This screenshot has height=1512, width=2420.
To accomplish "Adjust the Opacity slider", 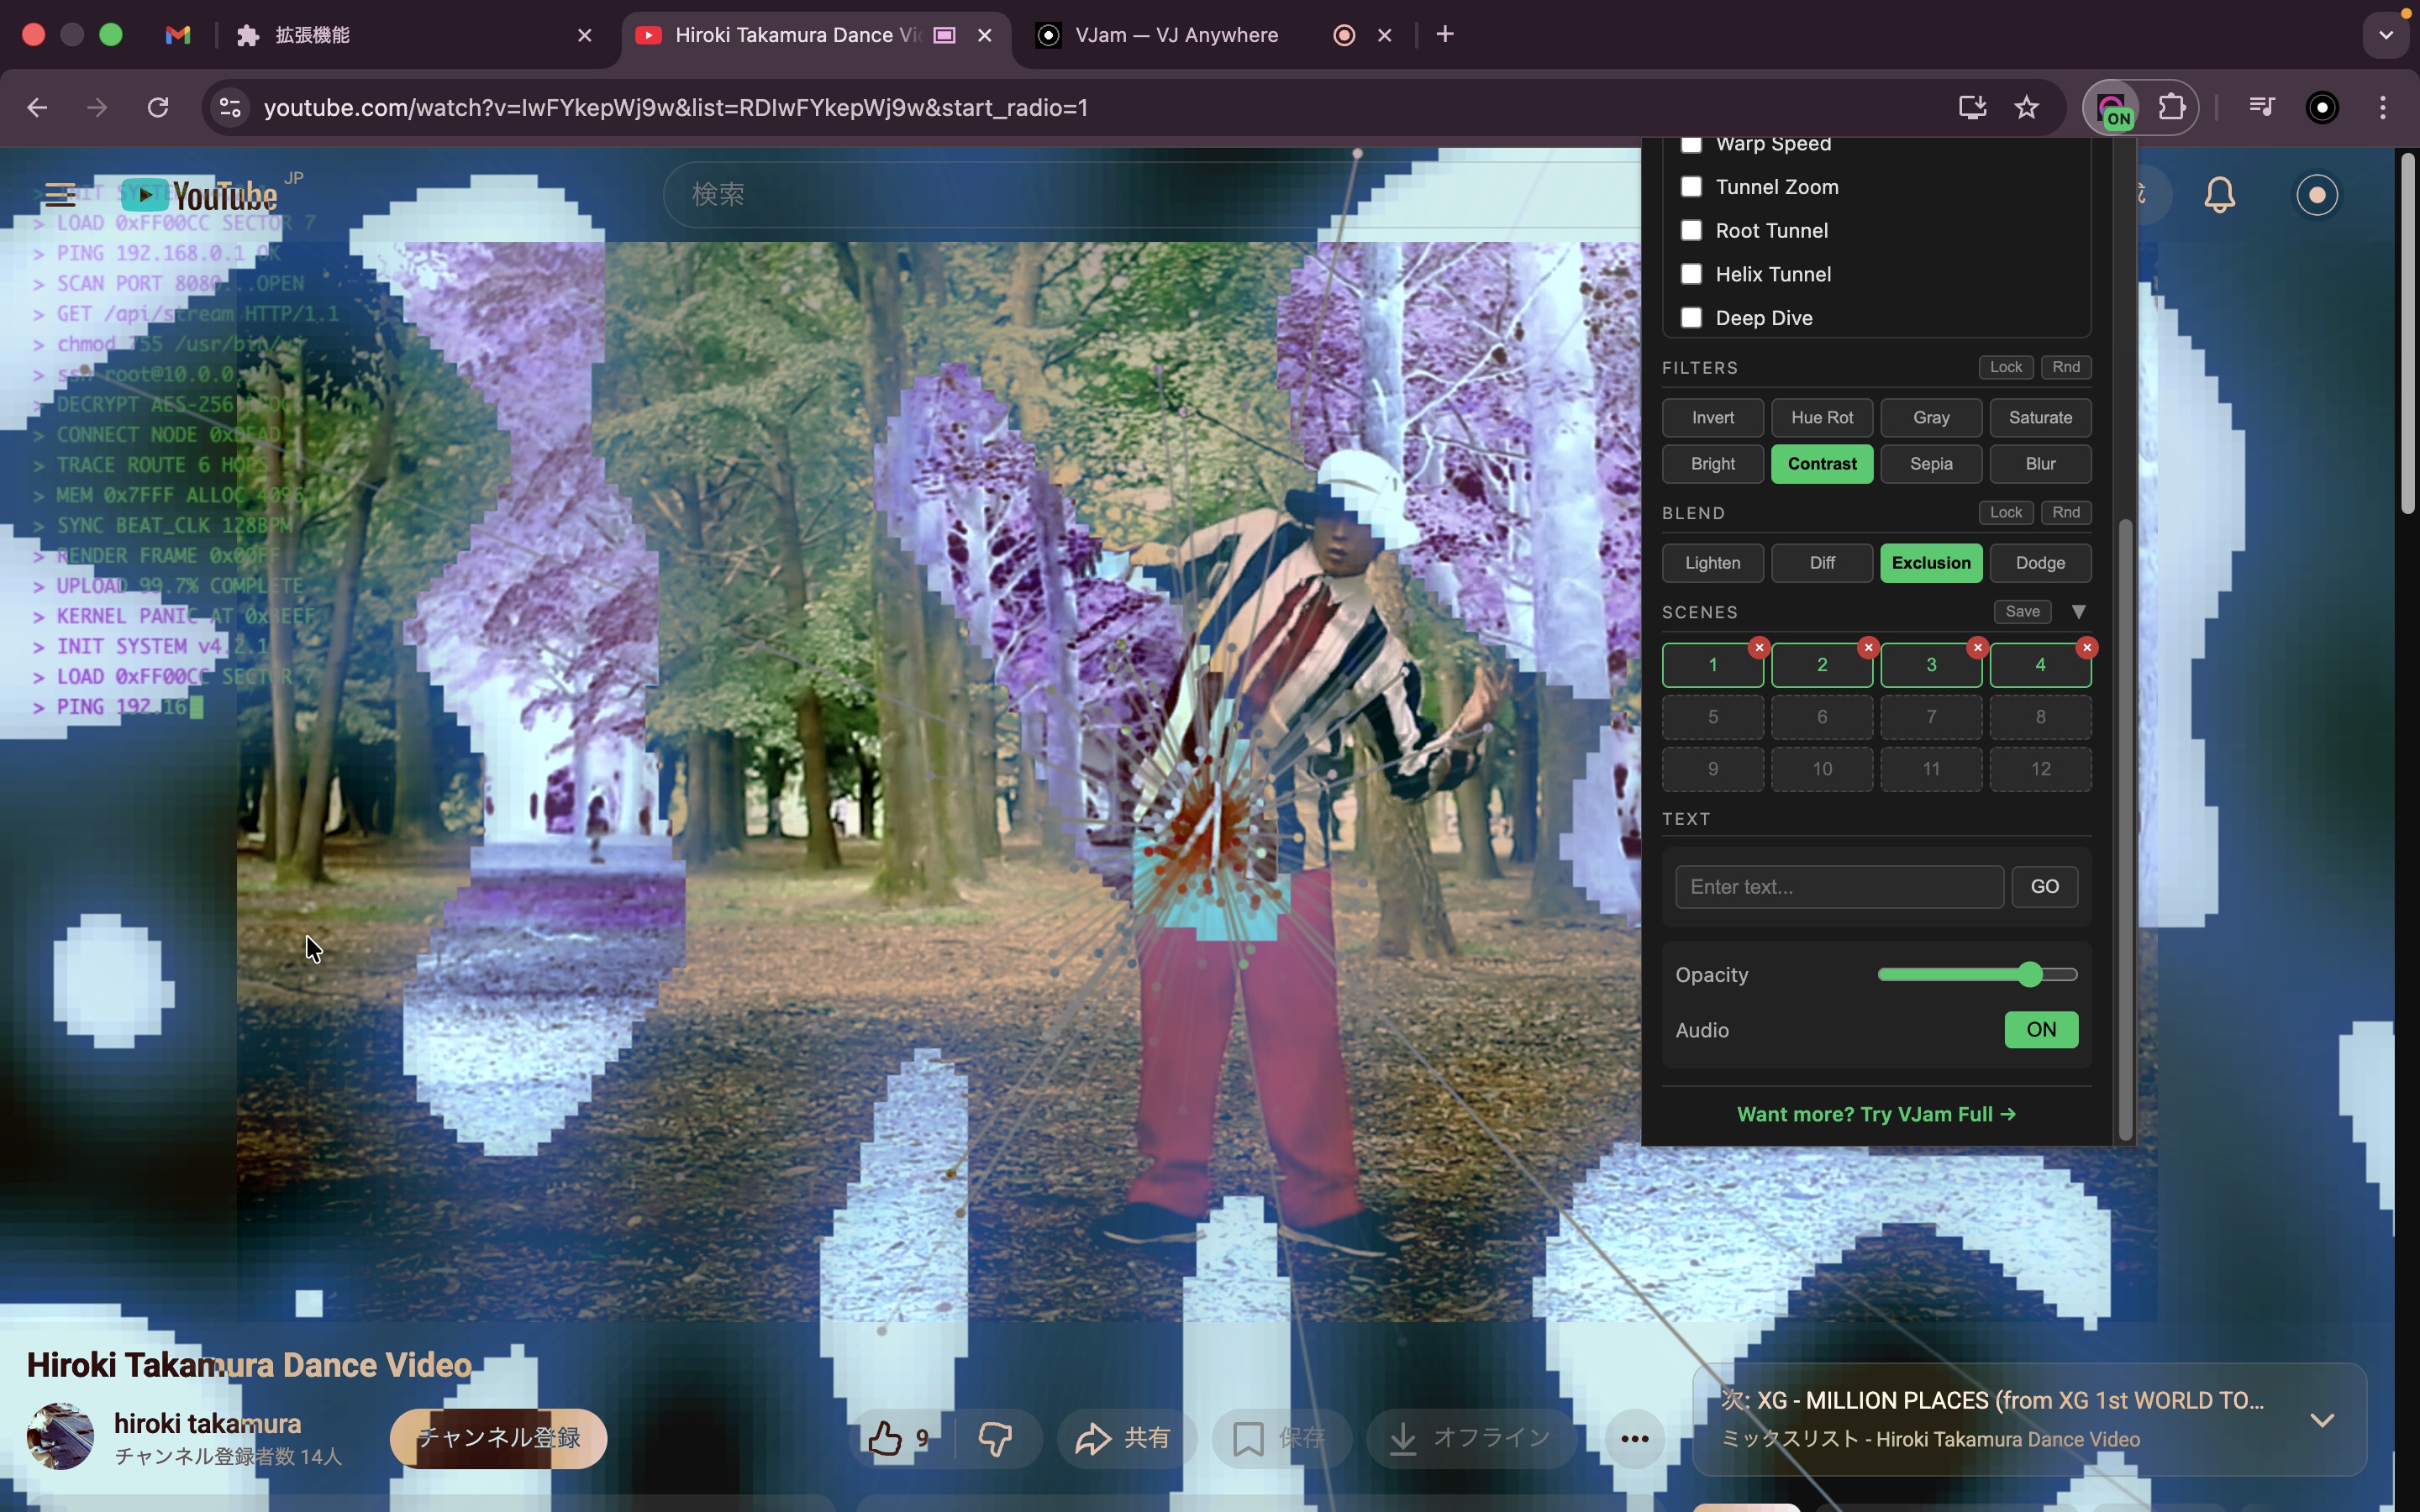I will tap(2029, 974).
